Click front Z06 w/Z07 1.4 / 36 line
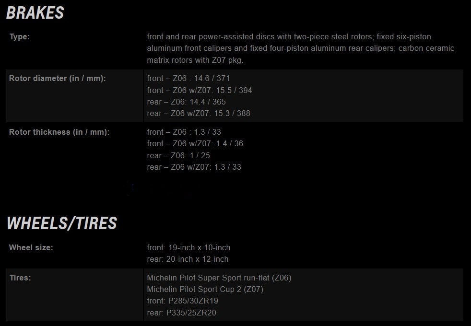Image resolution: width=471 pixels, height=326 pixels. 195,143
